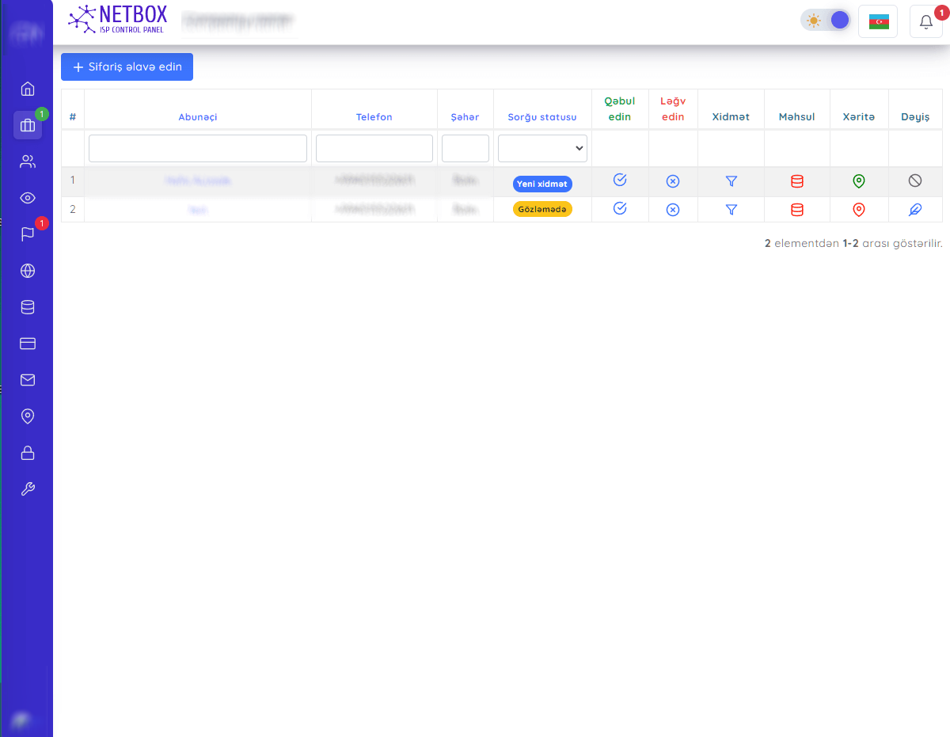Click the Sifariş əlavə edin button
The width and height of the screenshot is (950, 737).
click(x=127, y=67)
